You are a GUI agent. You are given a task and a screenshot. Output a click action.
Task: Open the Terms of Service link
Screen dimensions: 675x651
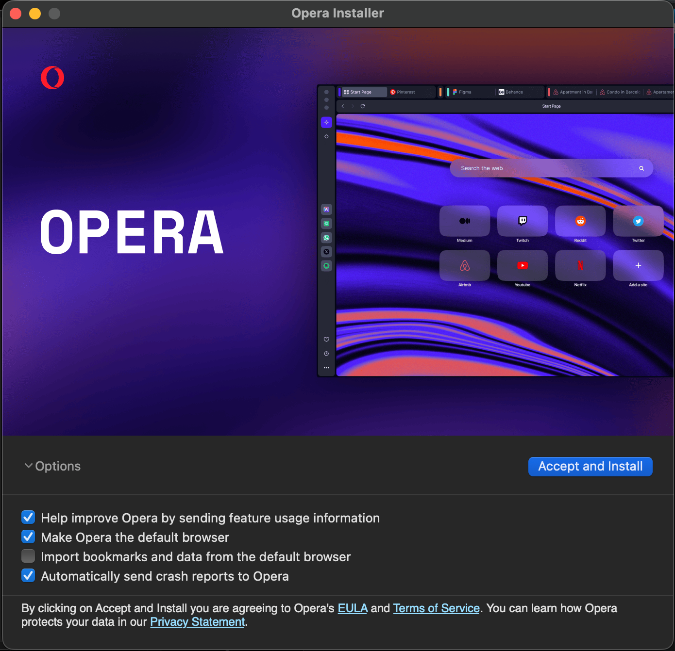(x=436, y=608)
